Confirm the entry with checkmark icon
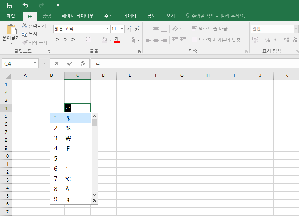299x216 pixels. coord(70,63)
